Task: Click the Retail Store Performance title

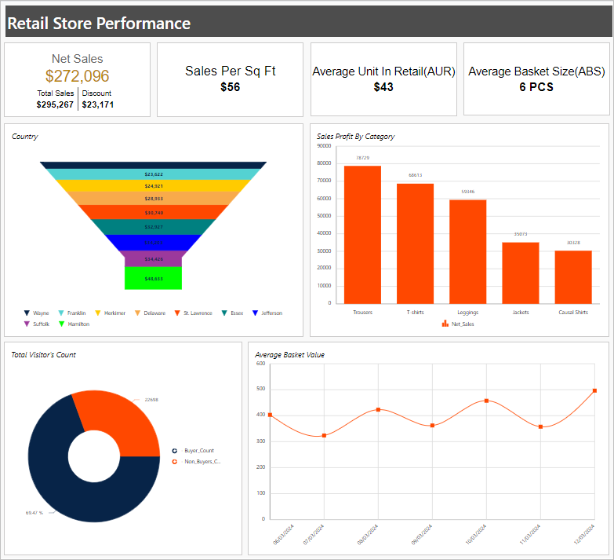Action: point(99,23)
